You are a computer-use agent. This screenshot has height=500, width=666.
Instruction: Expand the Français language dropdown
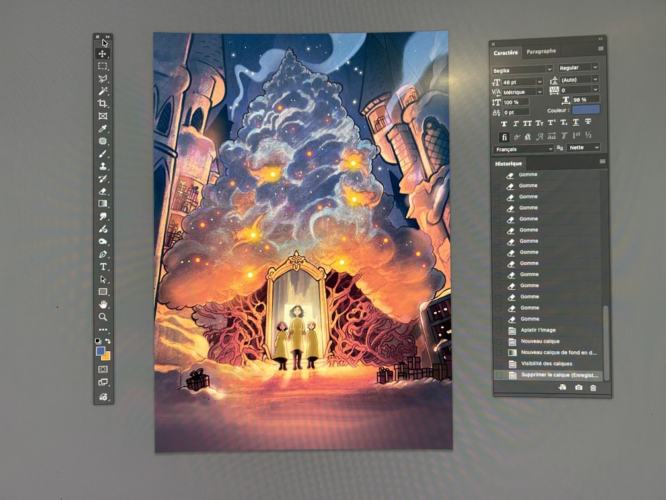pyautogui.click(x=522, y=149)
